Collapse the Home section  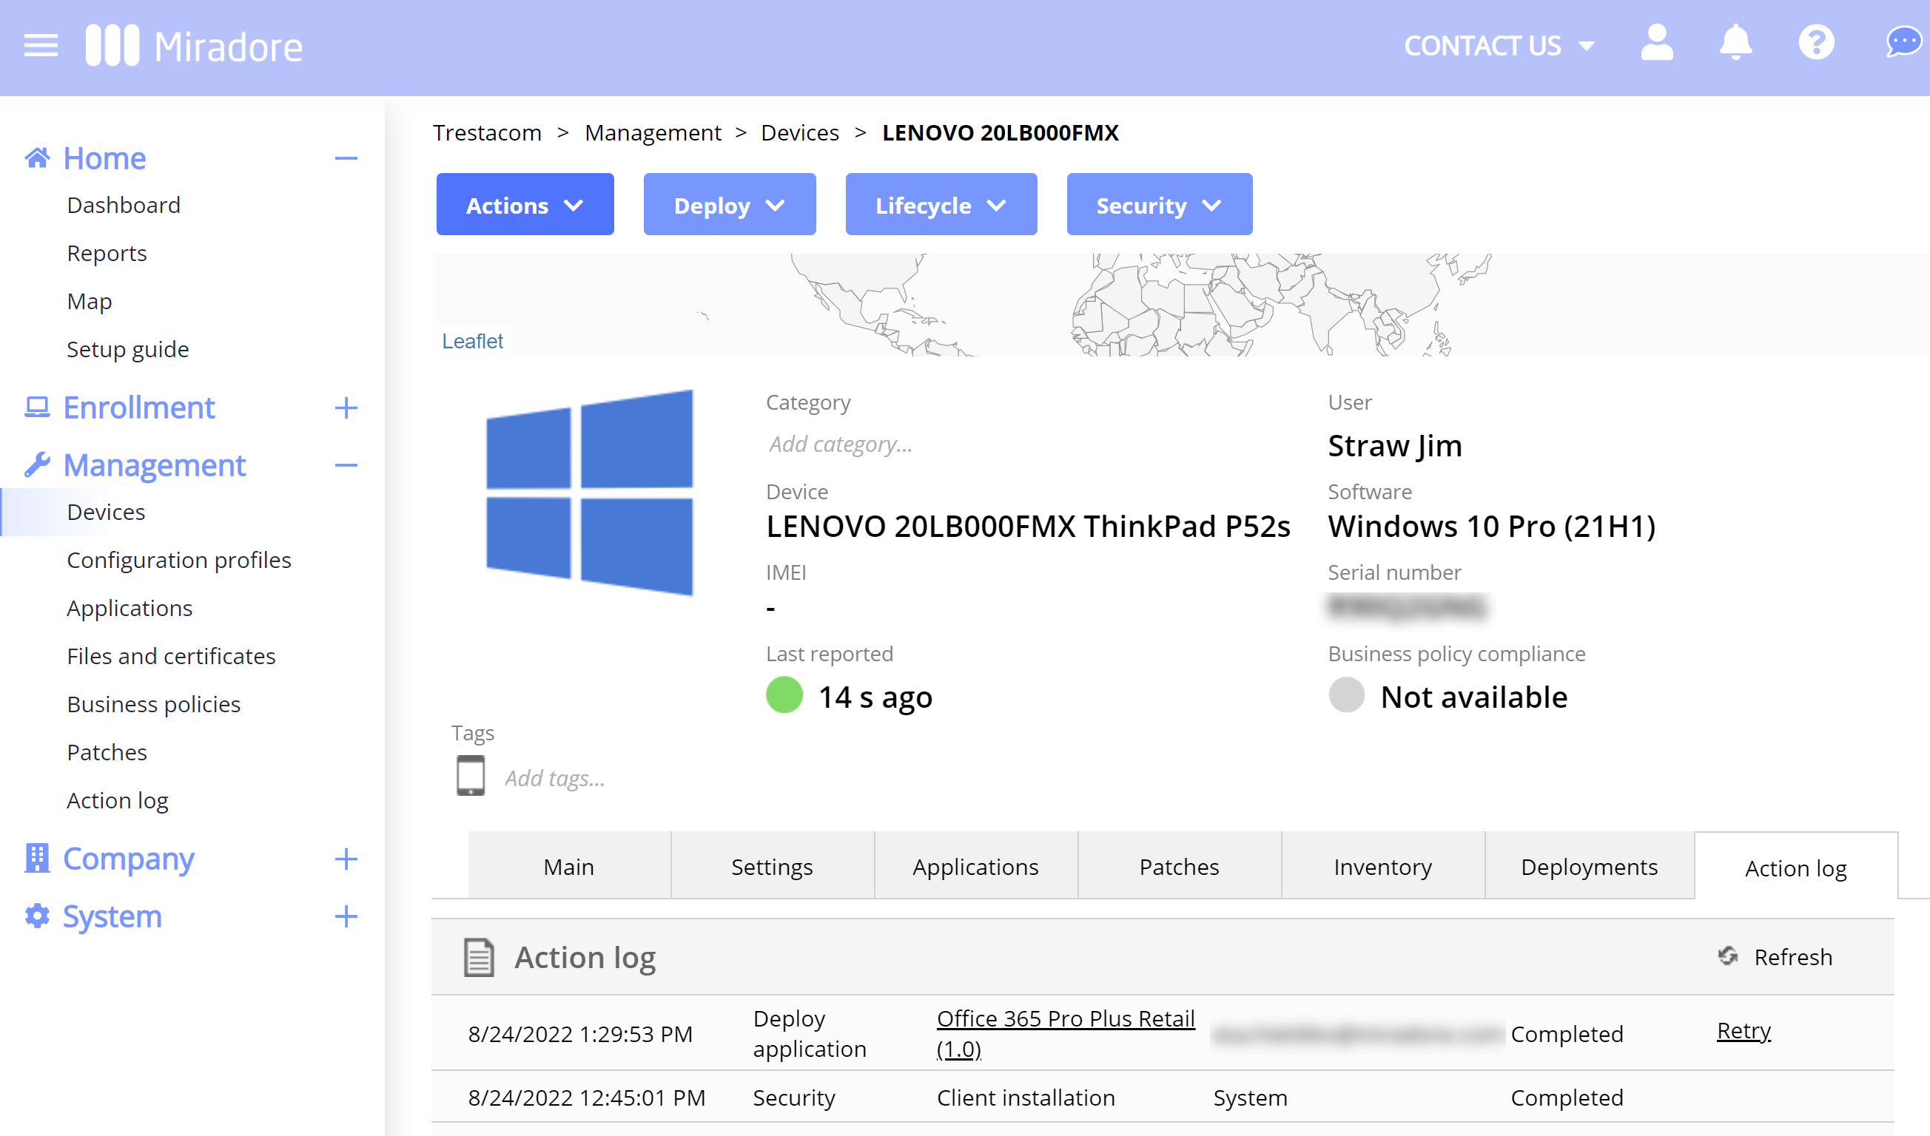(x=346, y=158)
